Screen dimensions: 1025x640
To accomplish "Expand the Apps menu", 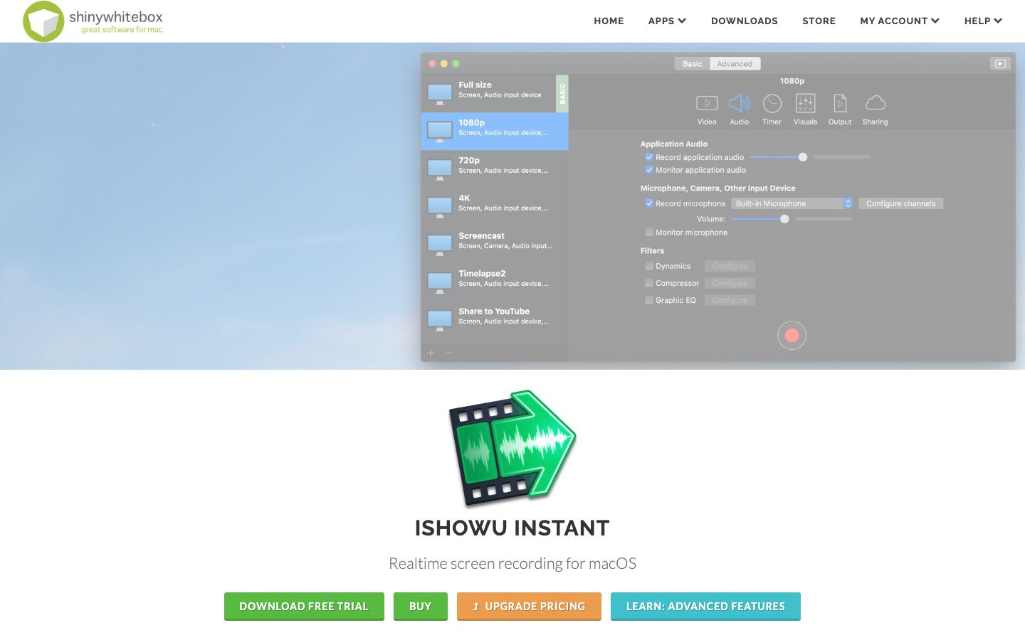I will tap(667, 21).
